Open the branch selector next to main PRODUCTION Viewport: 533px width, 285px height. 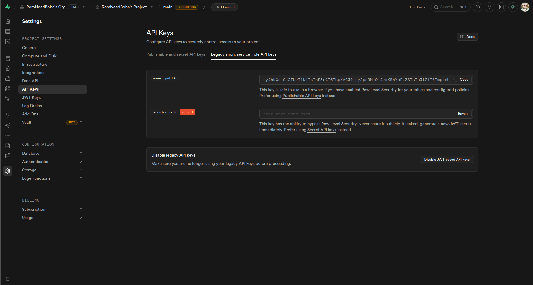pyautogui.click(x=204, y=7)
